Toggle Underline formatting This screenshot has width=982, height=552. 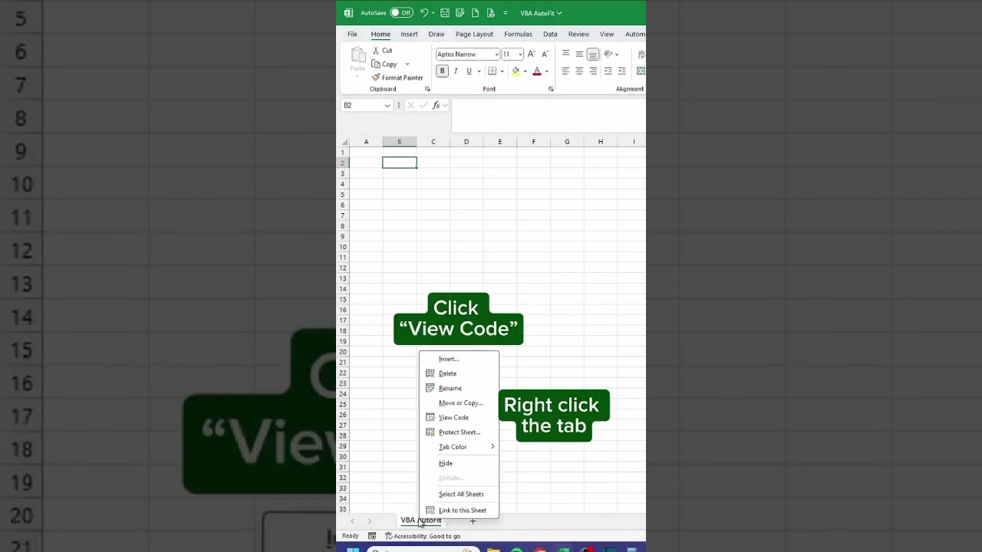pyautogui.click(x=469, y=71)
